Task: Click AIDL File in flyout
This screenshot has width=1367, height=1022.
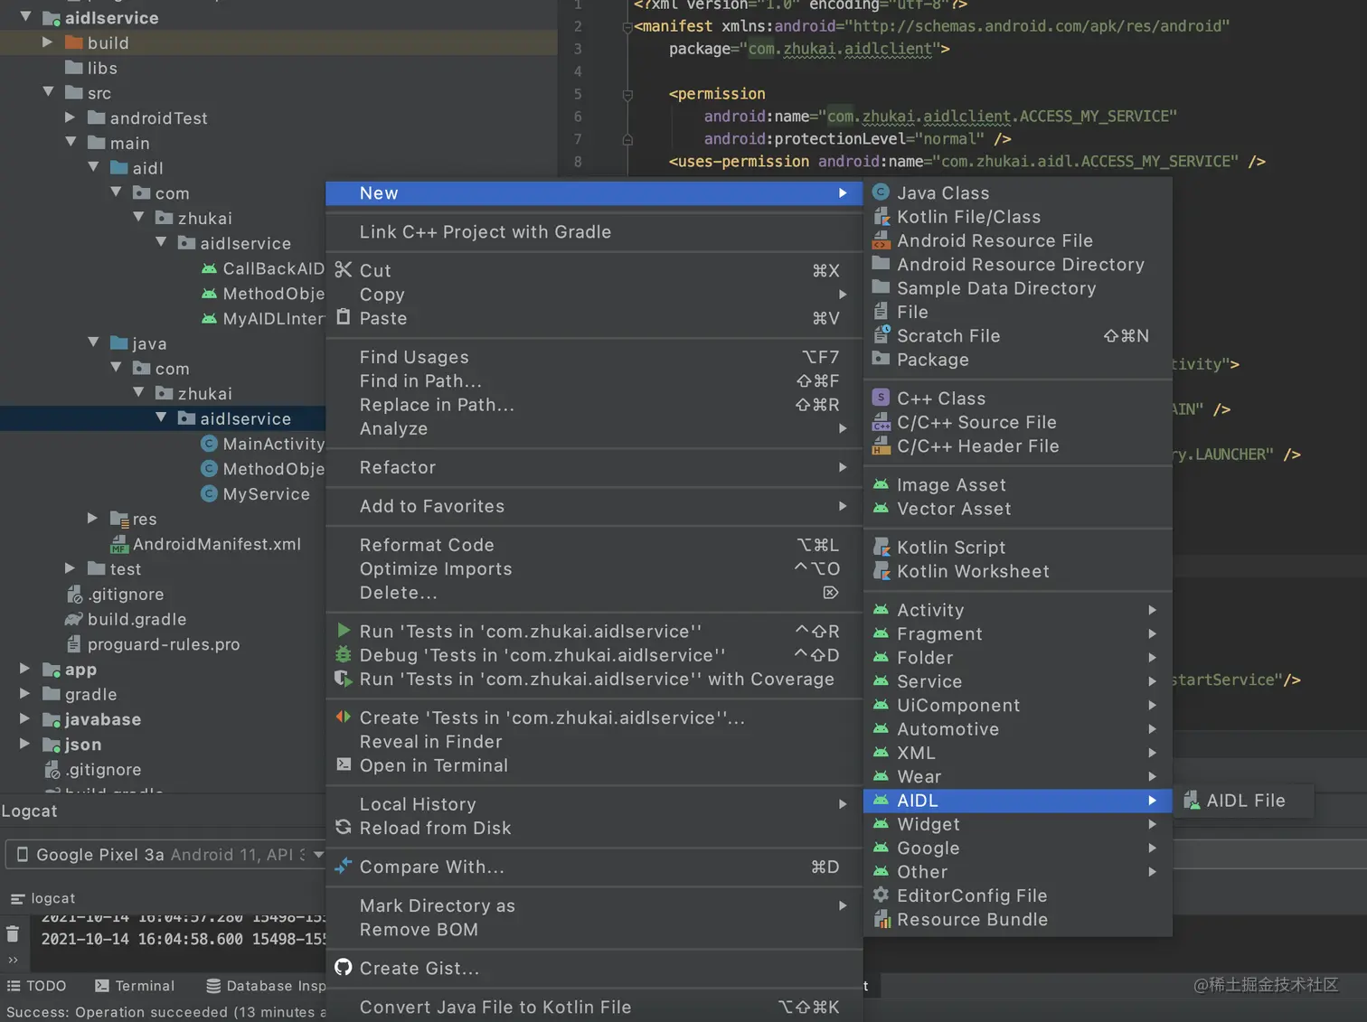Action: 1243,801
